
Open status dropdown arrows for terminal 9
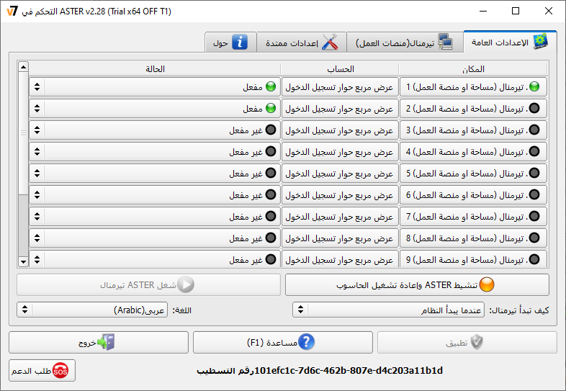click(37, 259)
